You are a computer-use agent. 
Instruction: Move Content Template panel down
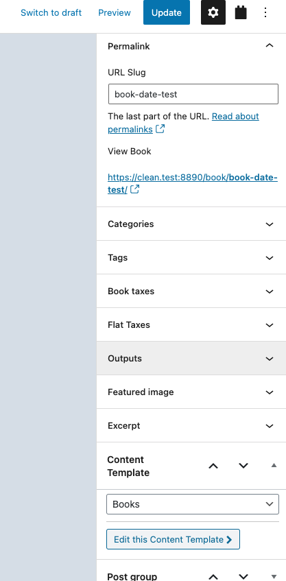pos(243,466)
